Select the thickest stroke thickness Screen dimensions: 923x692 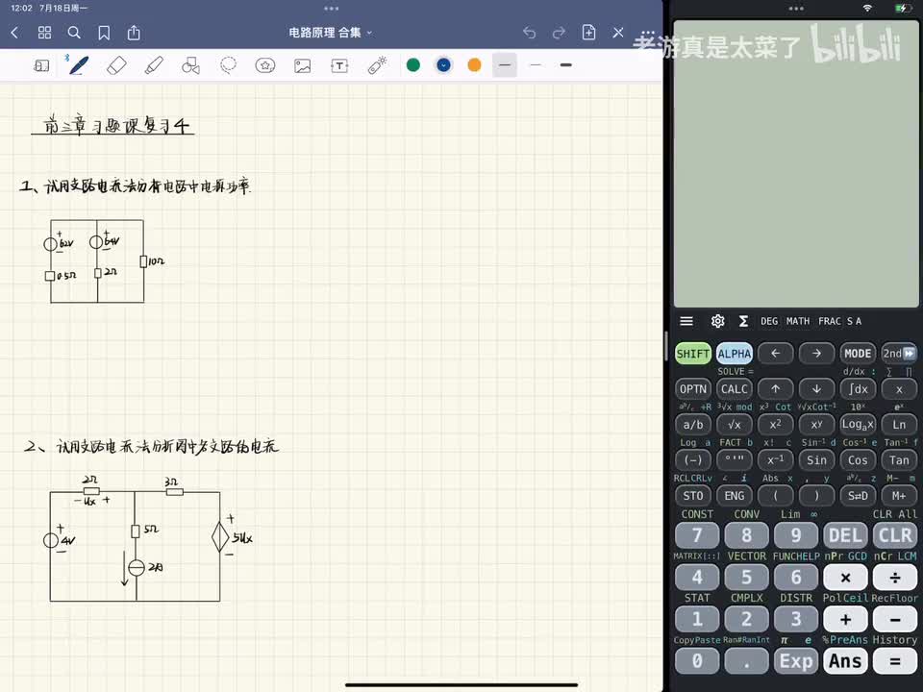pos(565,64)
